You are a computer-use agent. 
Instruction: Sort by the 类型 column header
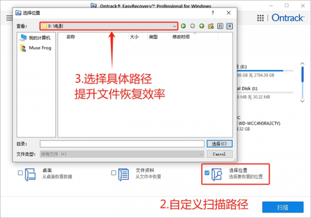click(153, 37)
